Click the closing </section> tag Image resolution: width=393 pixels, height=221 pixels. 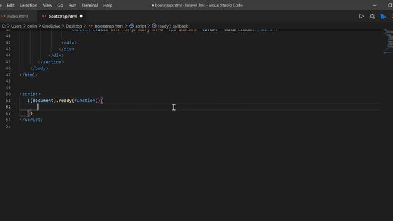coord(51,62)
